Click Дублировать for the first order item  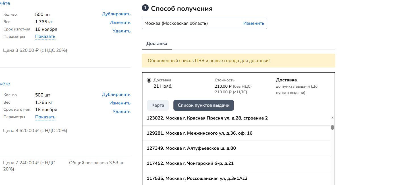[x=116, y=14]
